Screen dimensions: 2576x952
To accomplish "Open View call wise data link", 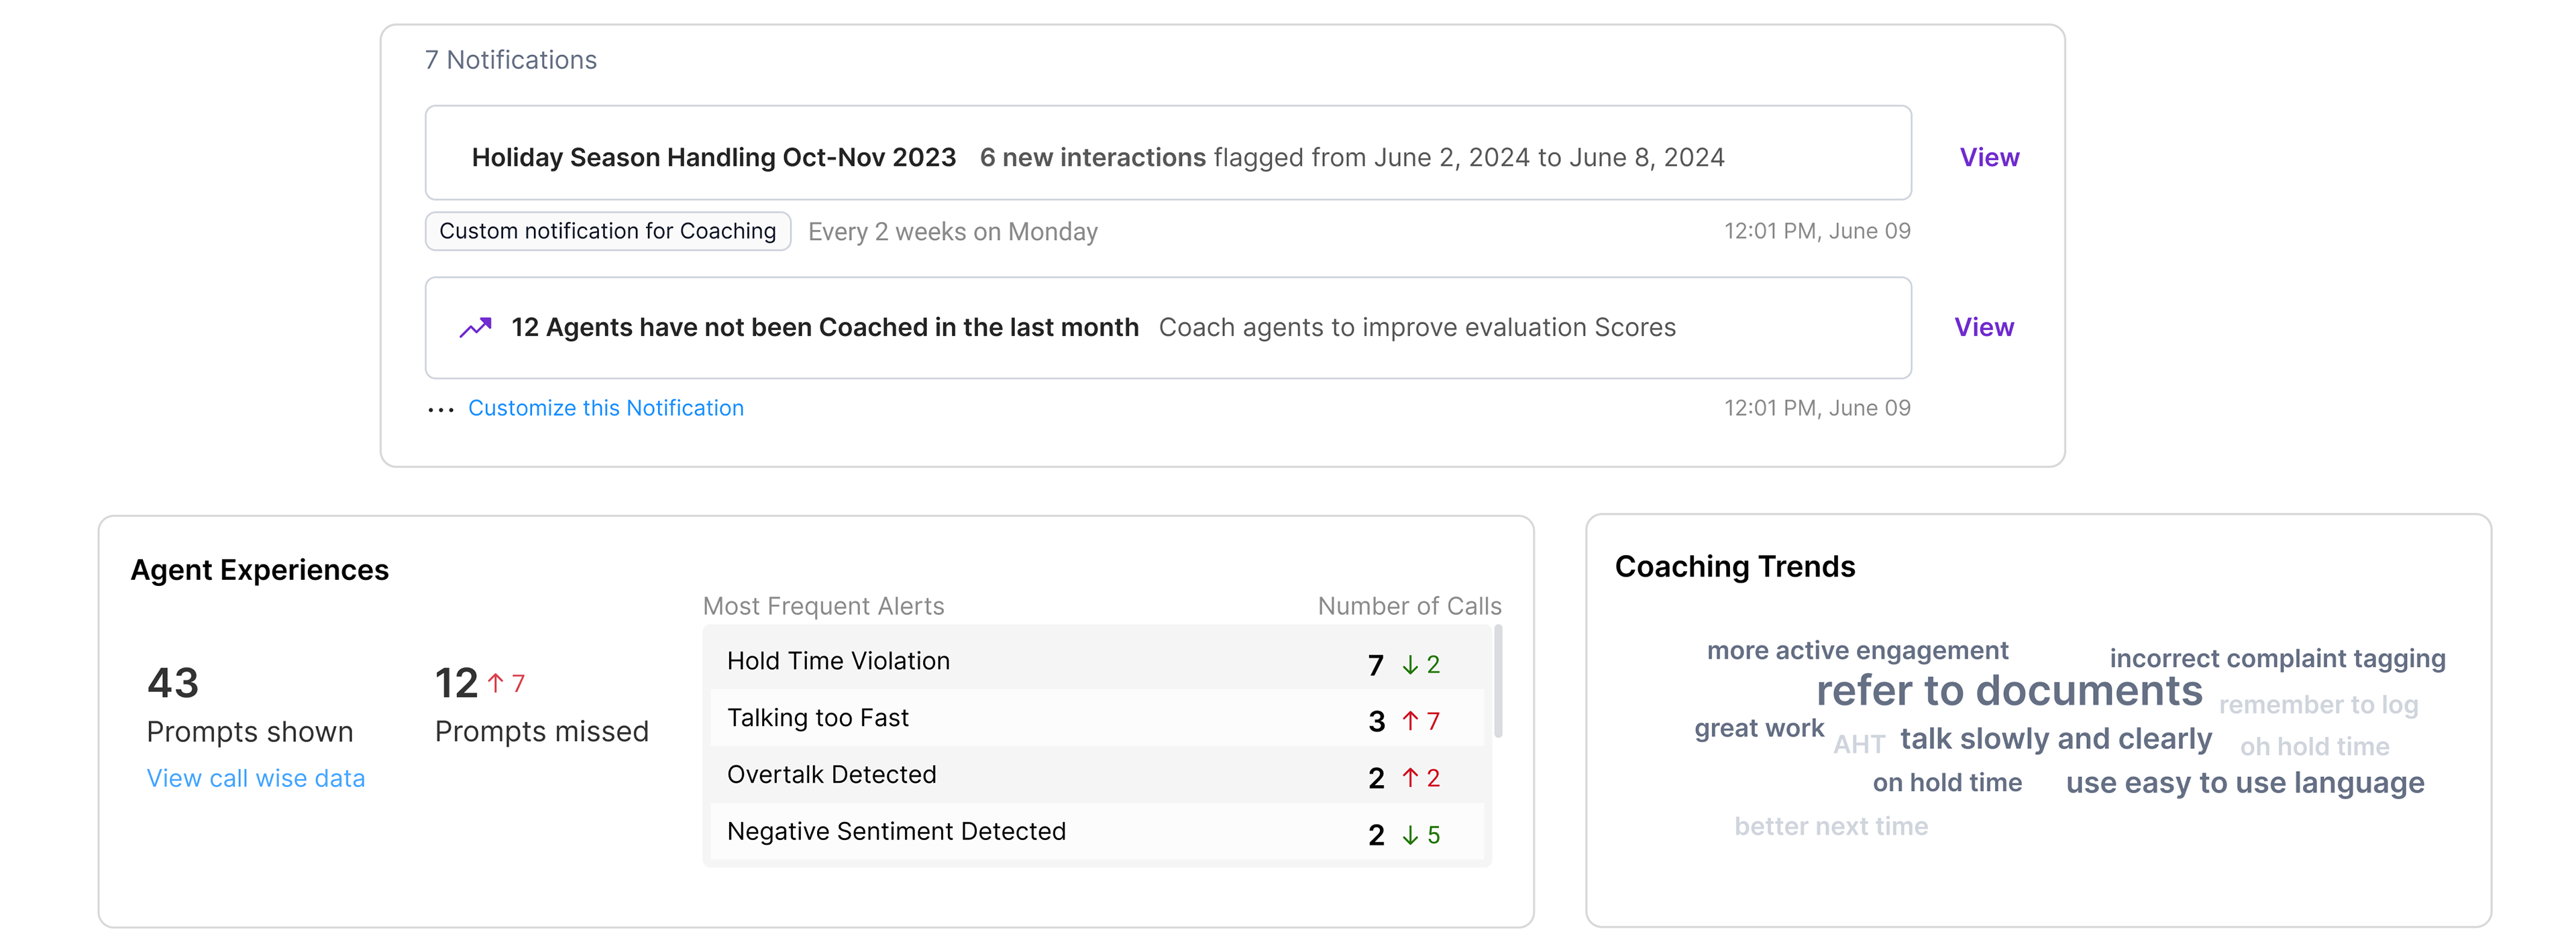I will (x=256, y=778).
